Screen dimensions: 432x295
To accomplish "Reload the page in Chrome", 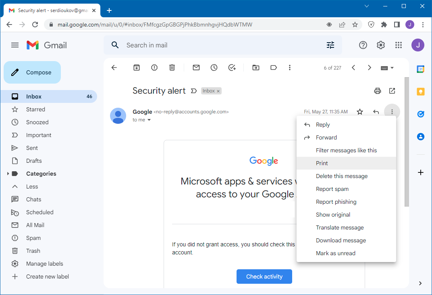I will point(35,25).
